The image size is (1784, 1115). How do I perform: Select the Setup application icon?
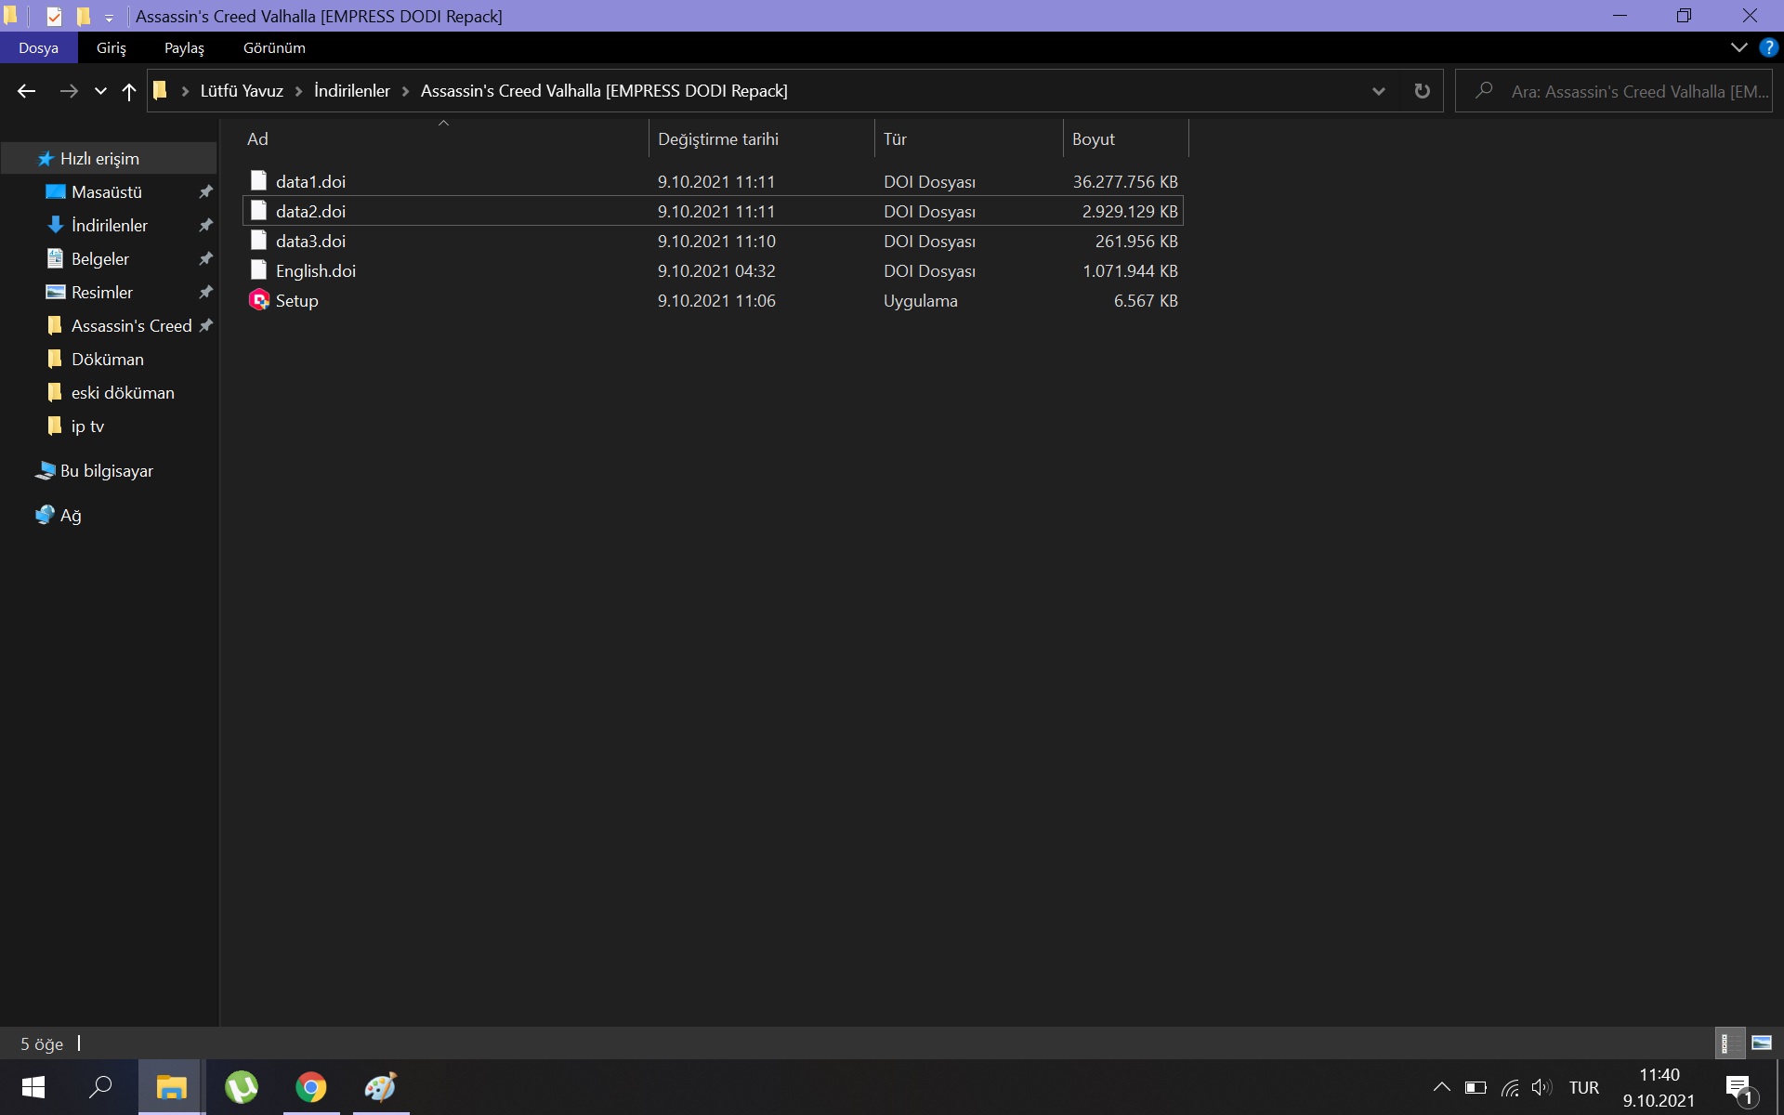(x=259, y=300)
